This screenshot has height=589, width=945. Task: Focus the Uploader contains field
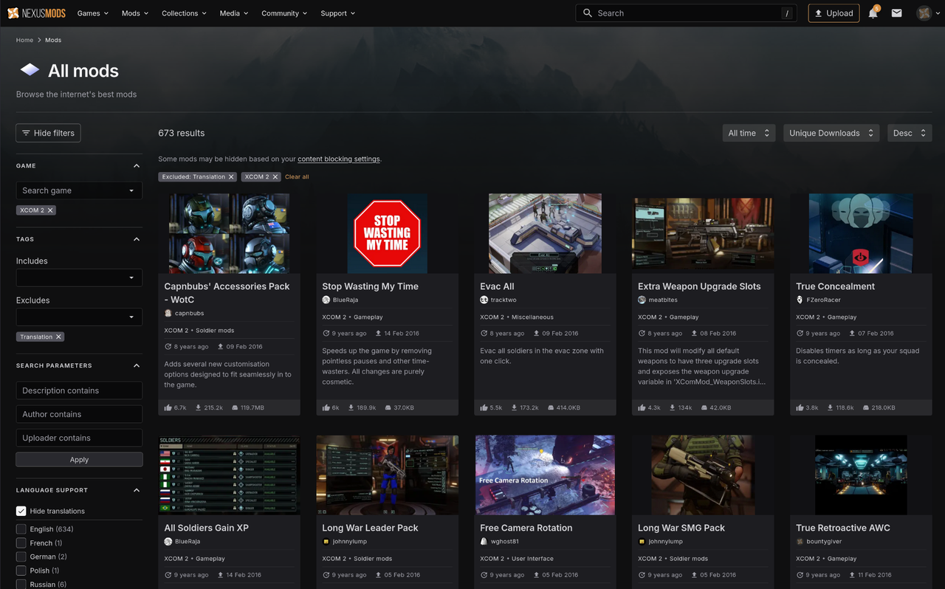coord(79,438)
